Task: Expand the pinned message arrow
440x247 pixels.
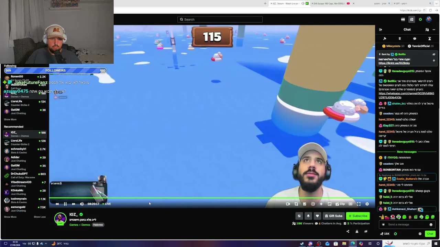Action: [x=434, y=60]
